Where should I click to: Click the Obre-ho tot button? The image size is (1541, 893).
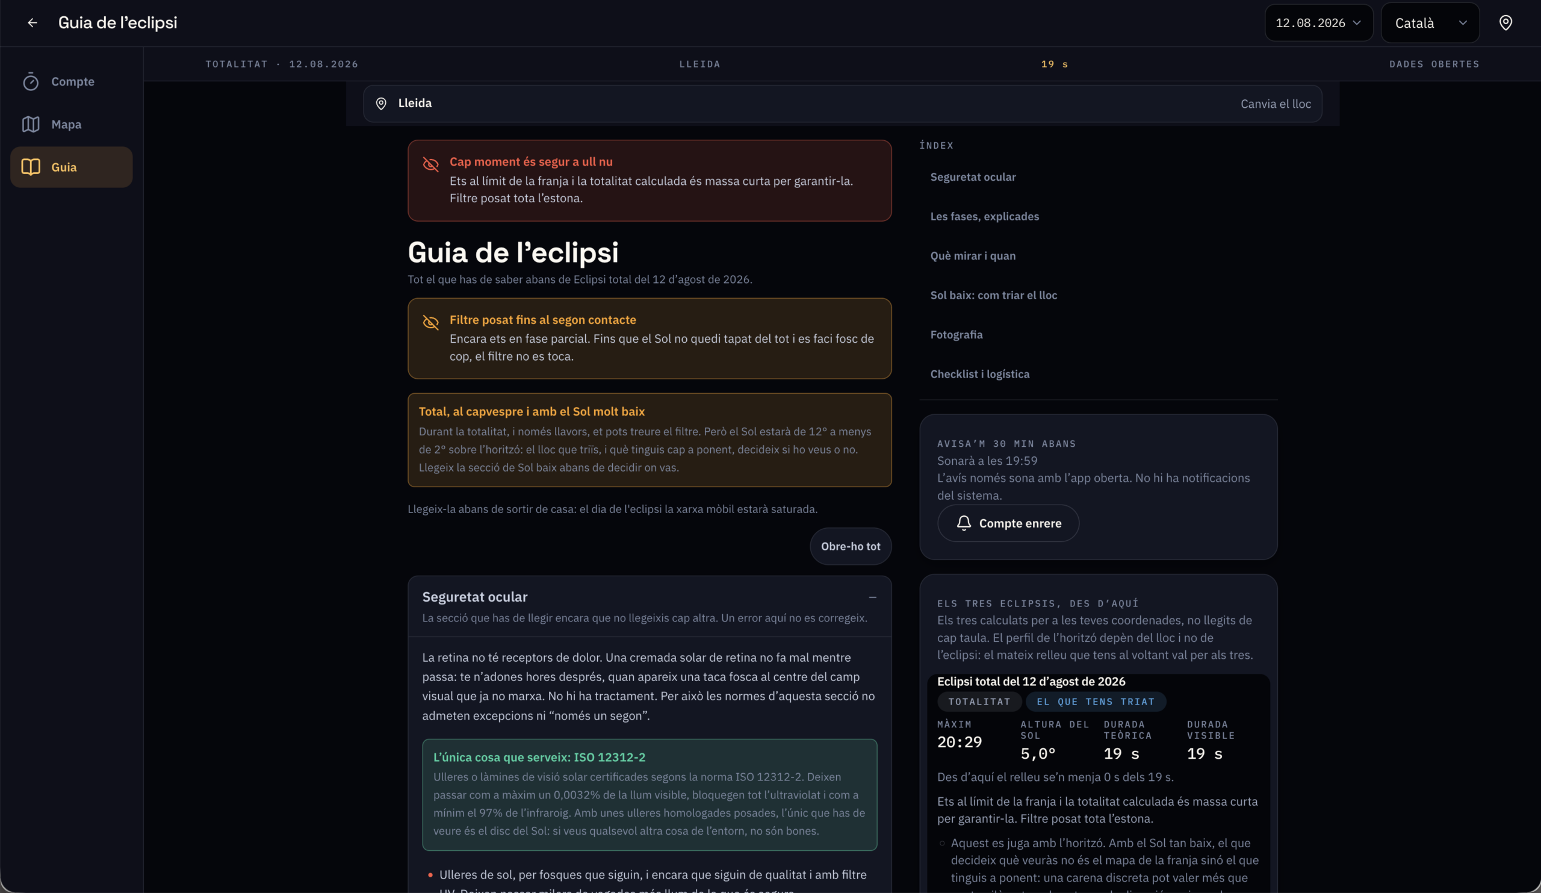coord(851,546)
